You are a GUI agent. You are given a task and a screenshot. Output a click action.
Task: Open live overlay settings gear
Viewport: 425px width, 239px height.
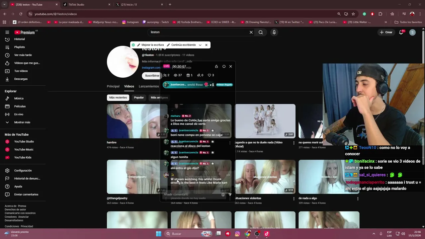(224, 66)
